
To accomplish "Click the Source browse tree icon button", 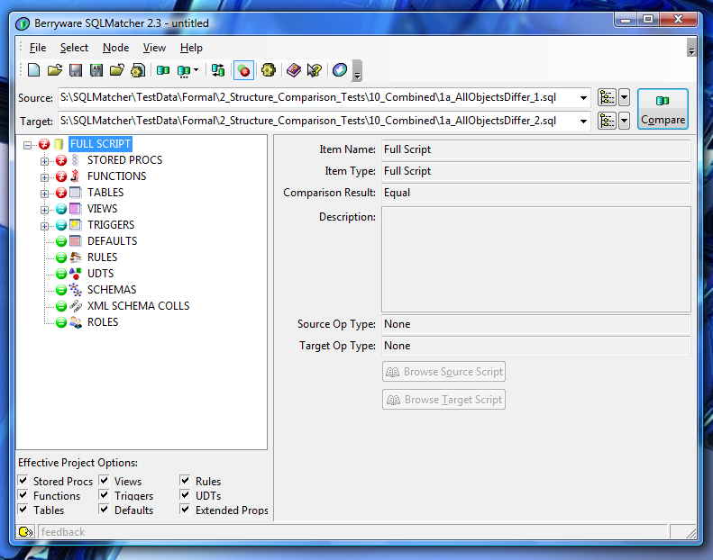I will [607, 97].
